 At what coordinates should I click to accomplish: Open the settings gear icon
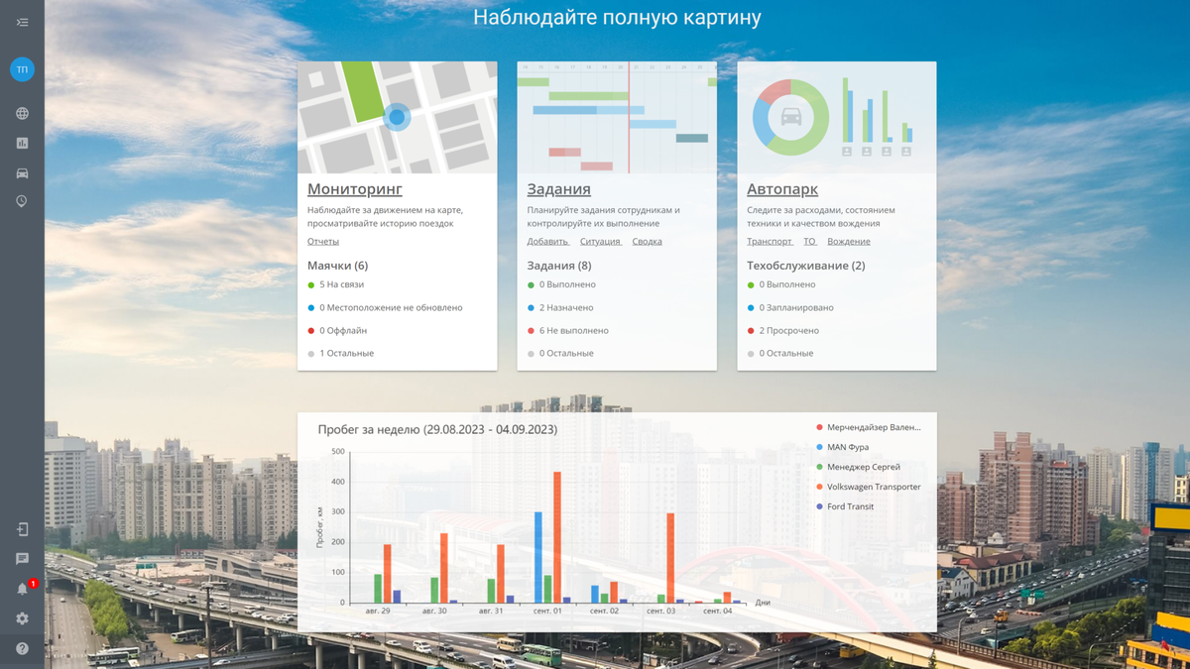pos(22,618)
